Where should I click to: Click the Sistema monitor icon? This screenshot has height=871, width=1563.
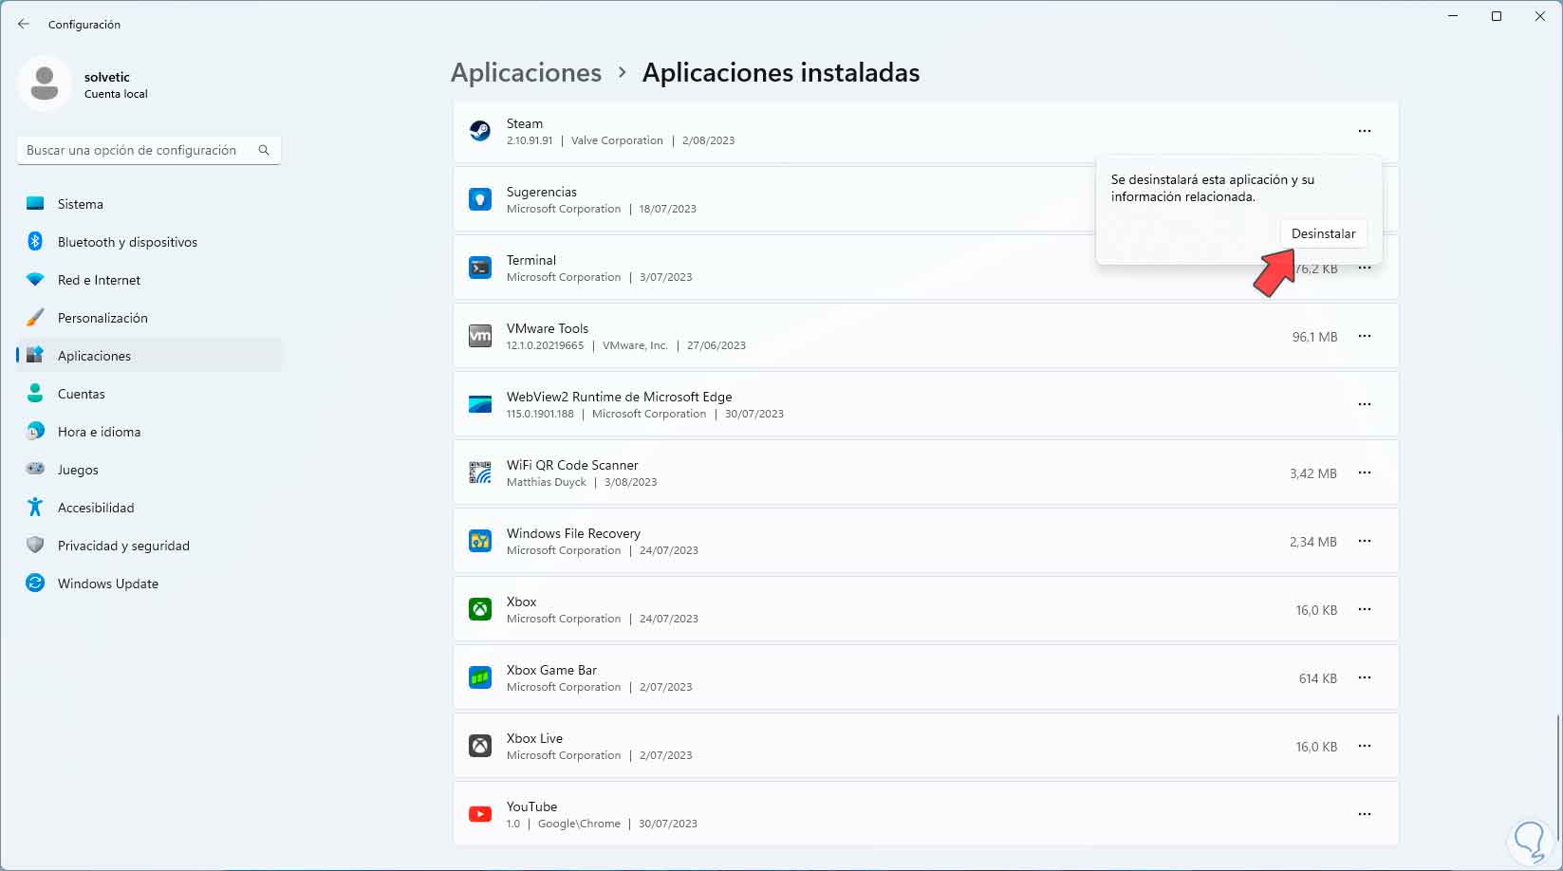[35, 204]
